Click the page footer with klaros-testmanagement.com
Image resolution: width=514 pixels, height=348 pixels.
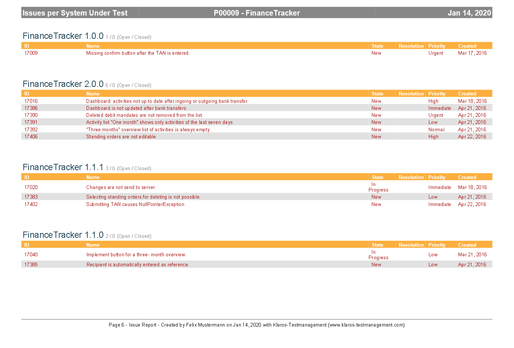(x=257, y=325)
